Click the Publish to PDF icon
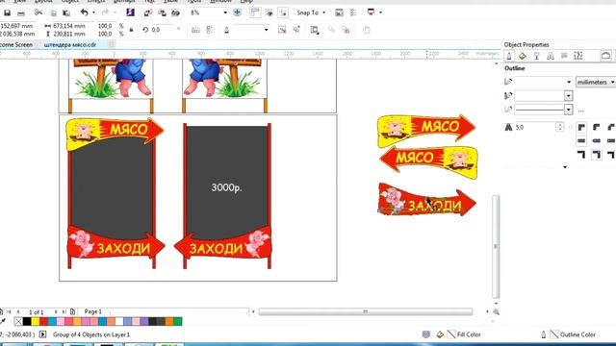Viewport: 616px width, 346px height. 175,12
